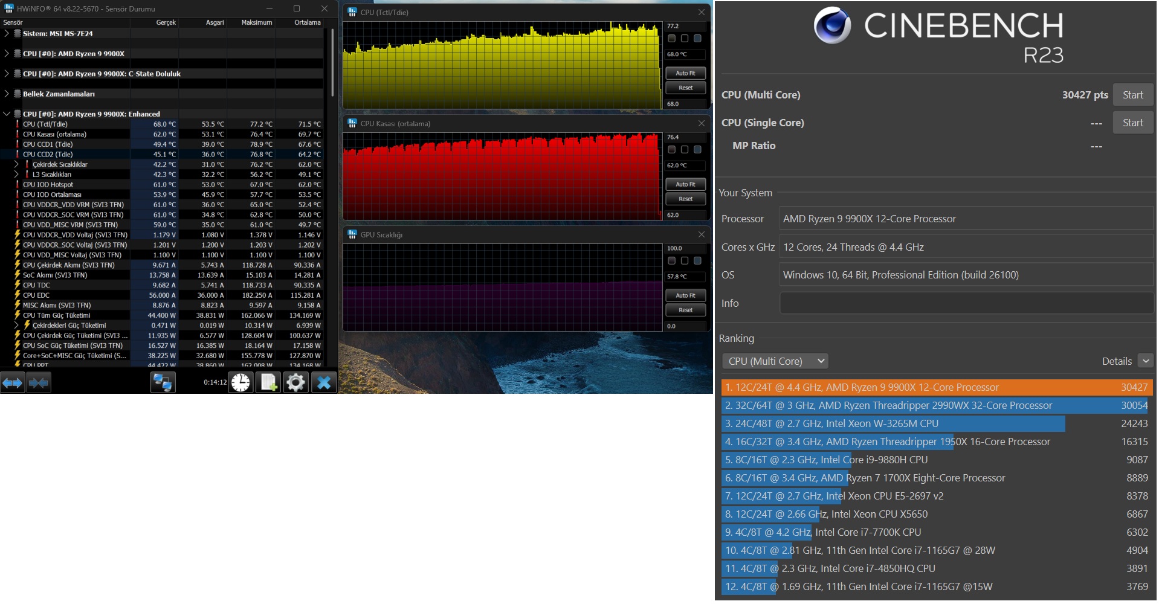Click the Sensör column header
Viewport: 1159px width, 604px height.
click(65, 22)
